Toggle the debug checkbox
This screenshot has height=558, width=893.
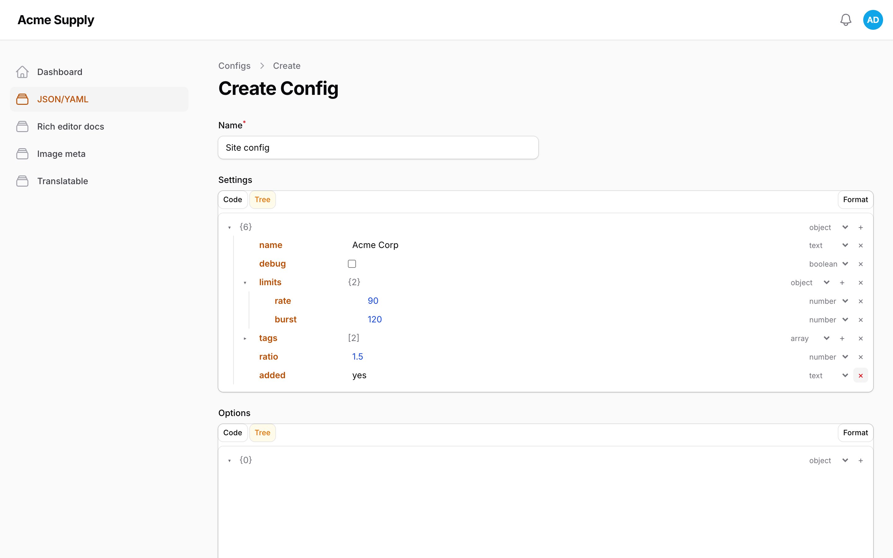352,264
